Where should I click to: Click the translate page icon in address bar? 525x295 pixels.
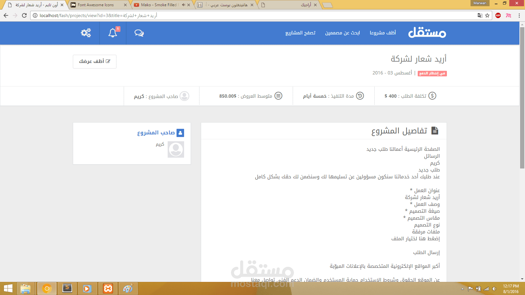pos(480,15)
